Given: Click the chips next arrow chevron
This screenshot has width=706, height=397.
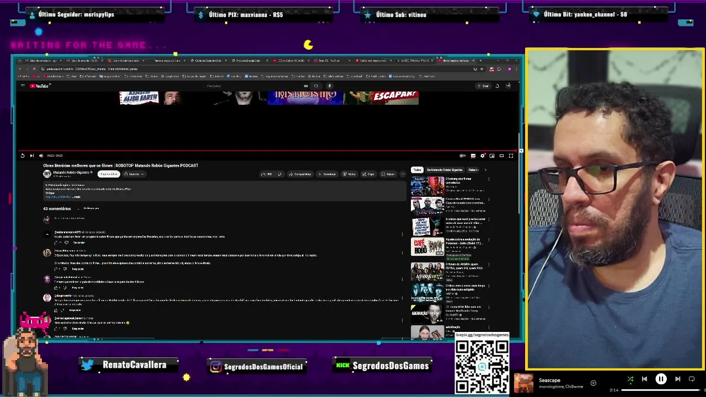Looking at the screenshot, I should coord(485,170).
